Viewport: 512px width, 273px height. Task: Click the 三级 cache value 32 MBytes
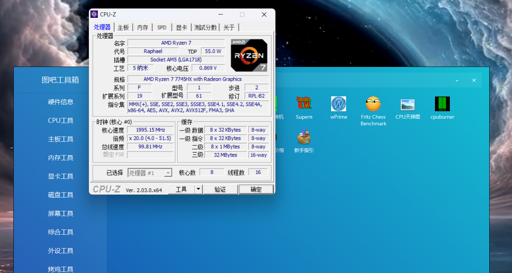coord(225,155)
